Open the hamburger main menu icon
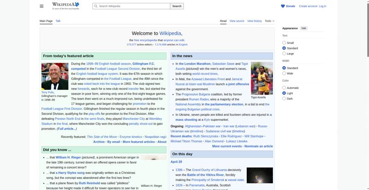Image resolution: width=369 pixels, height=190 pixels. click(x=42, y=6)
